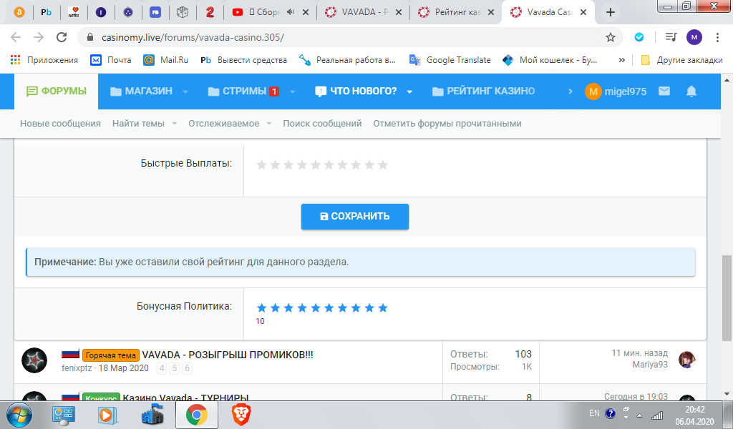733x429 pixels.
Task: Reload the current page
Action: pyautogui.click(x=62, y=37)
